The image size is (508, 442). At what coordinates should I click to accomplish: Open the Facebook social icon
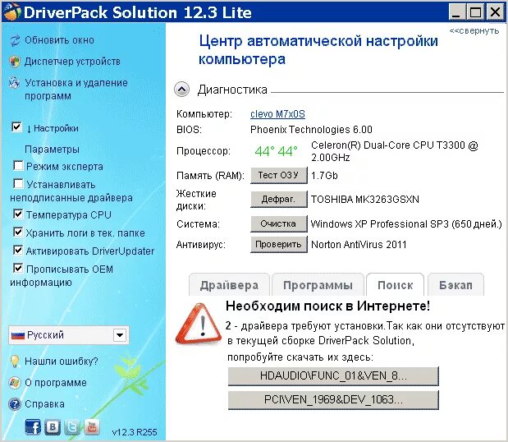pos(33,427)
